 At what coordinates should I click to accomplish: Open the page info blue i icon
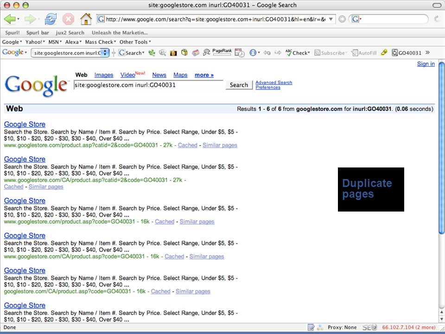(x=253, y=52)
